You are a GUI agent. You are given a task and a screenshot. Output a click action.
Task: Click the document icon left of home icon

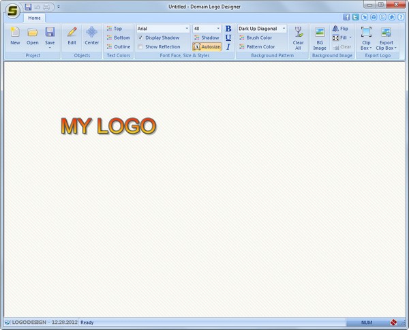coord(382,17)
